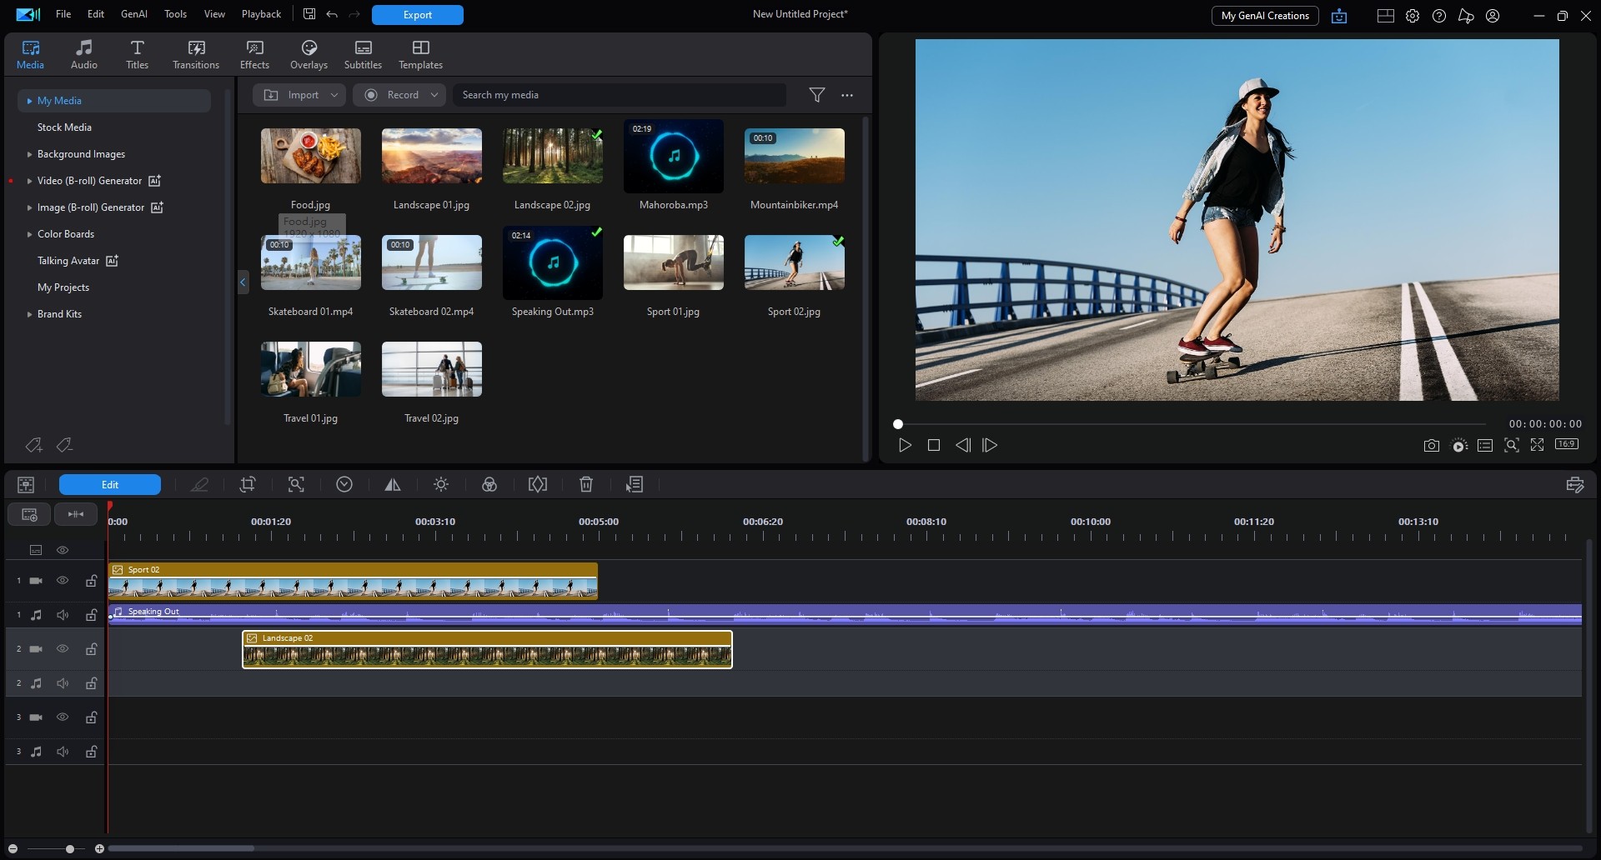Open the Transitions room
1601x860 pixels.
196,55
